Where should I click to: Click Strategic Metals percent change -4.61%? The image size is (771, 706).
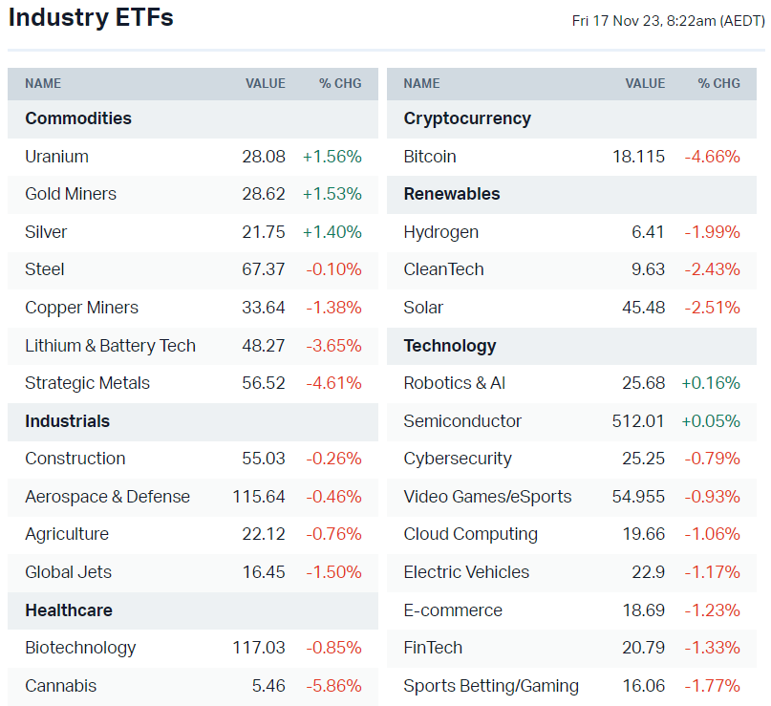click(333, 383)
